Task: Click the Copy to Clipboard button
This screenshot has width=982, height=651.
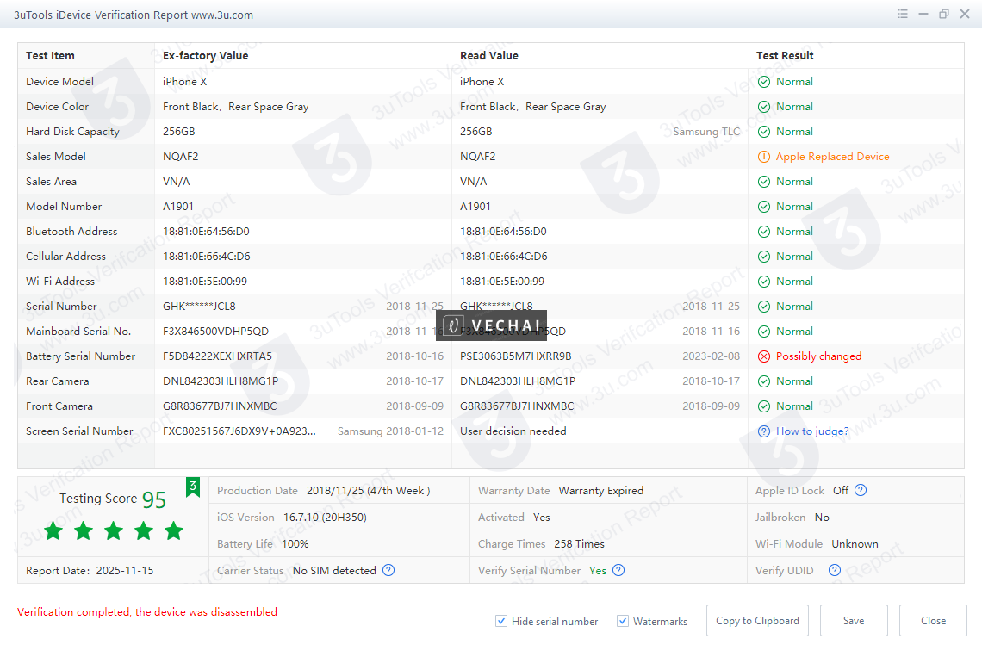Action: 757,620
